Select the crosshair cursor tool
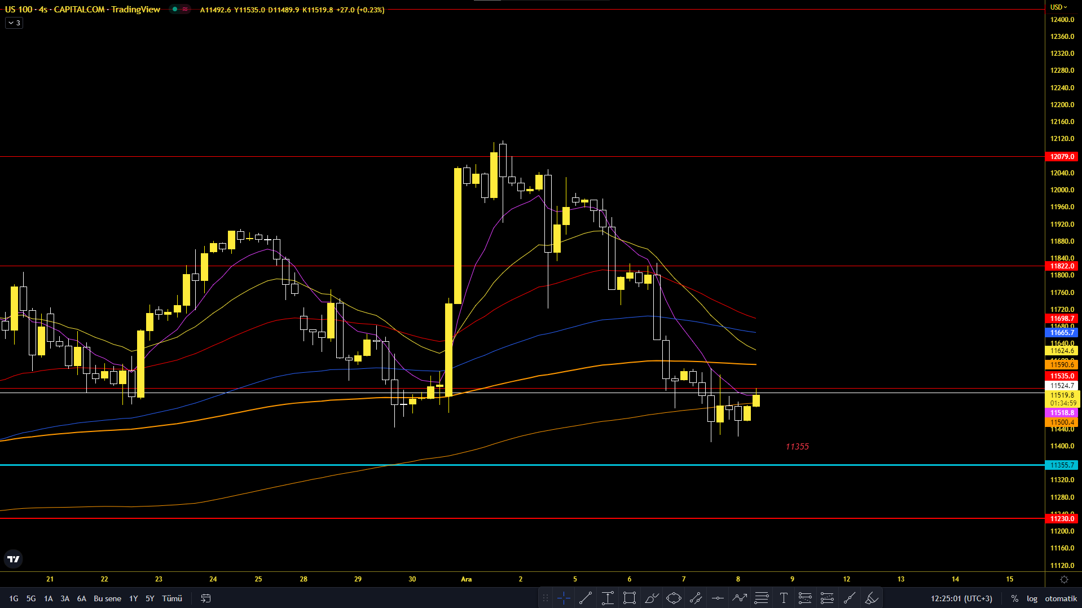1082x608 pixels. click(563, 598)
